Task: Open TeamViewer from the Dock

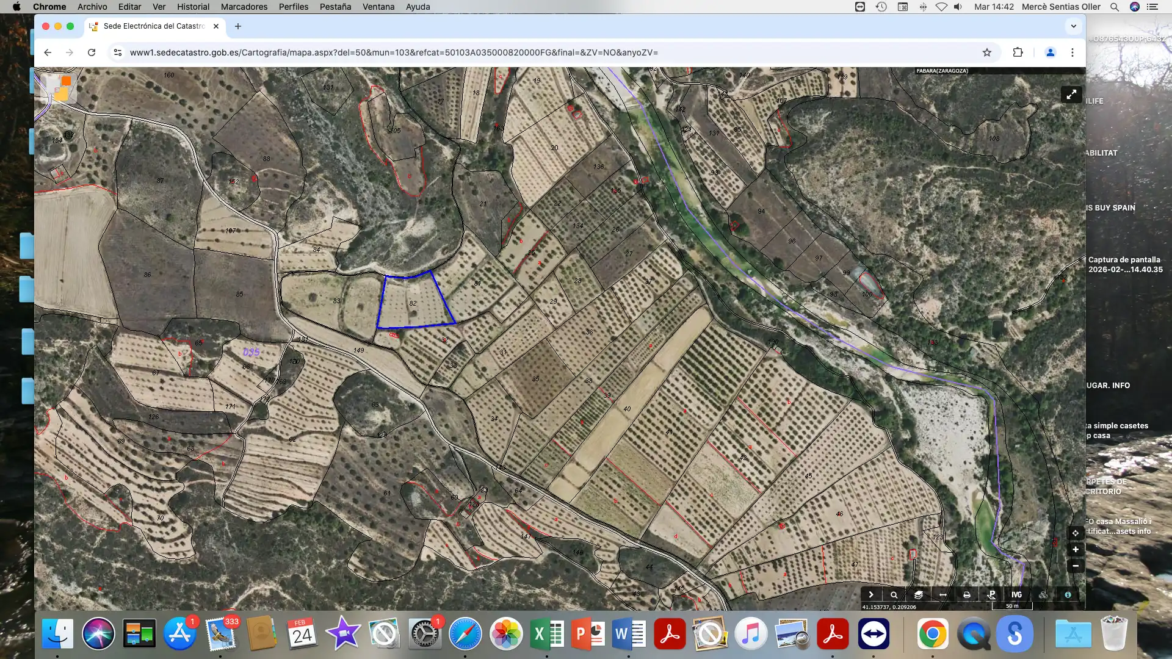Action: 874,633
